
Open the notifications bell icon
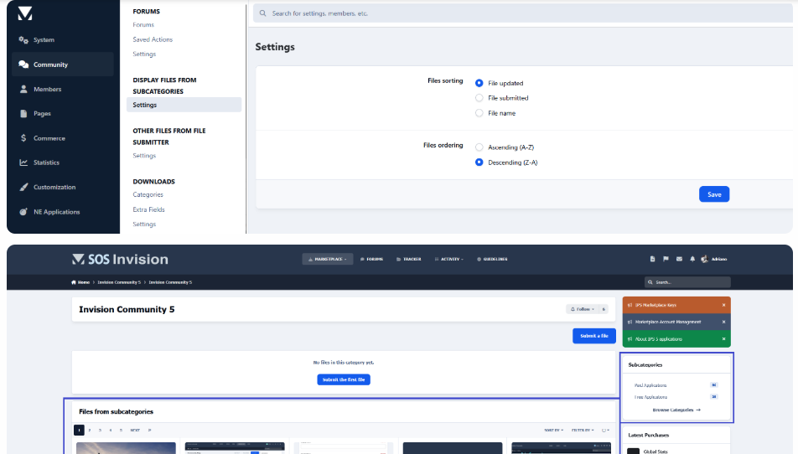pyautogui.click(x=692, y=259)
